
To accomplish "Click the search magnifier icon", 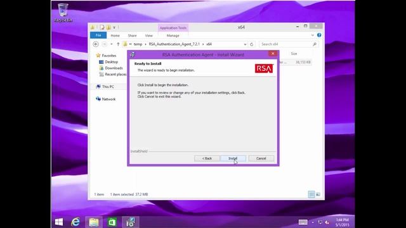I will [x=315, y=44].
